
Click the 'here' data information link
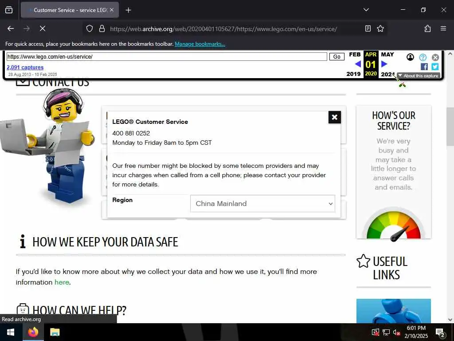62,282
